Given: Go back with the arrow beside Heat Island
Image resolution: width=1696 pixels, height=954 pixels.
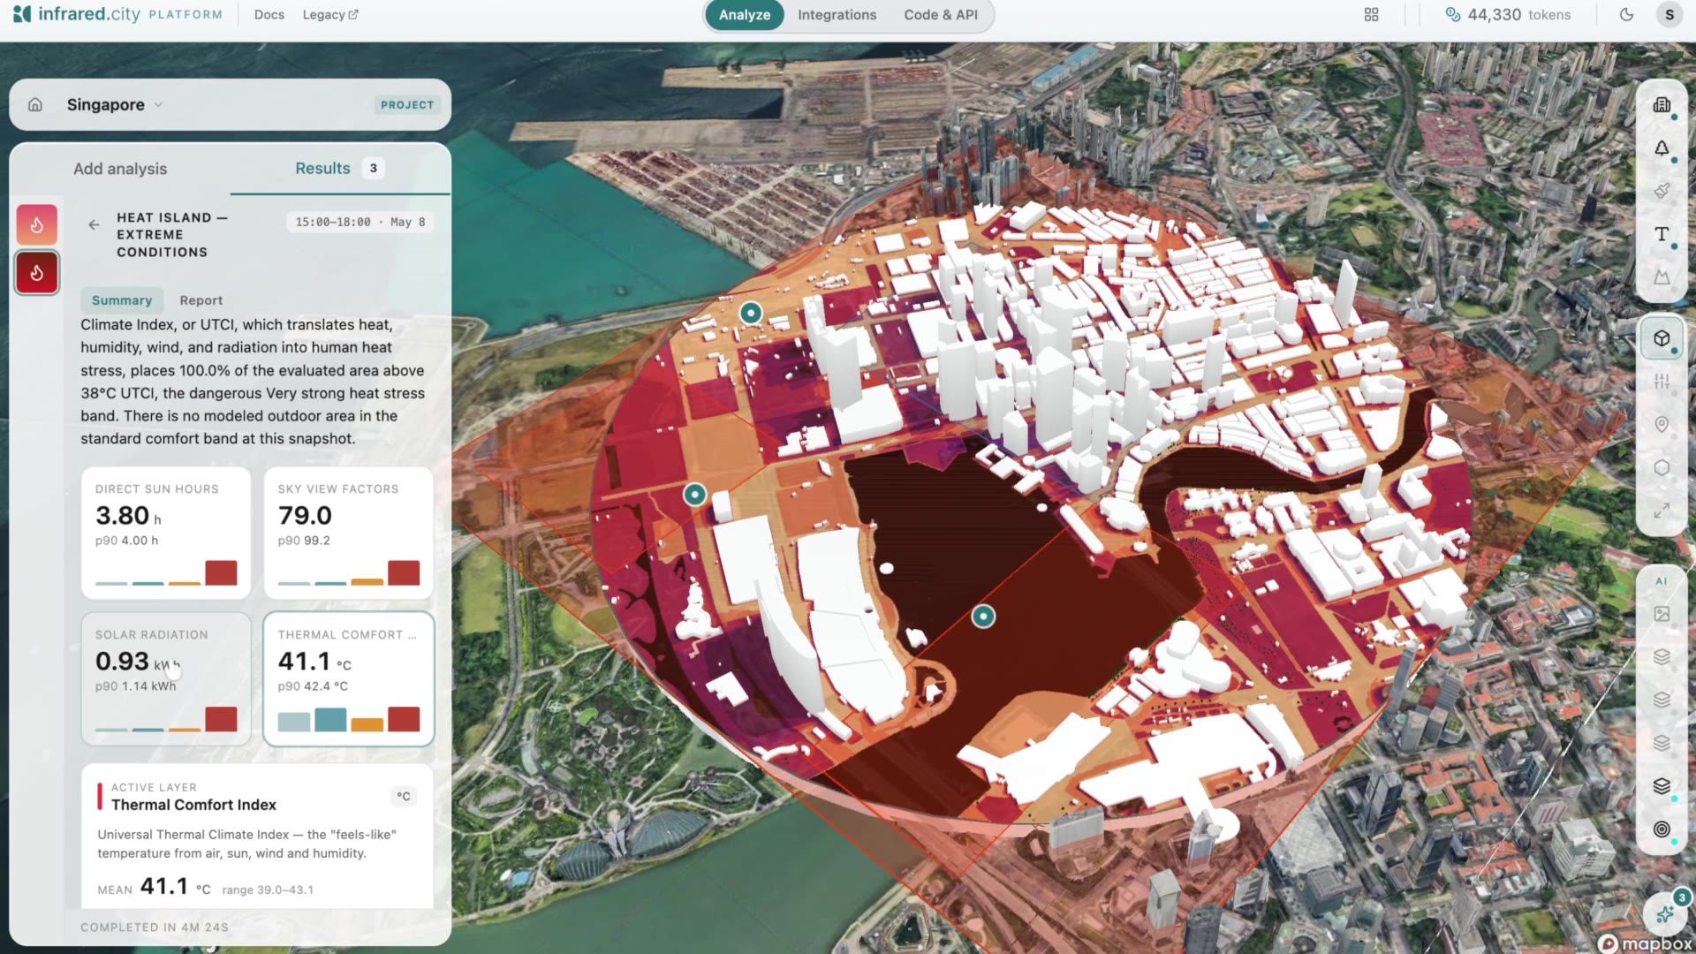Looking at the screenshot, I should pos(94,224).
